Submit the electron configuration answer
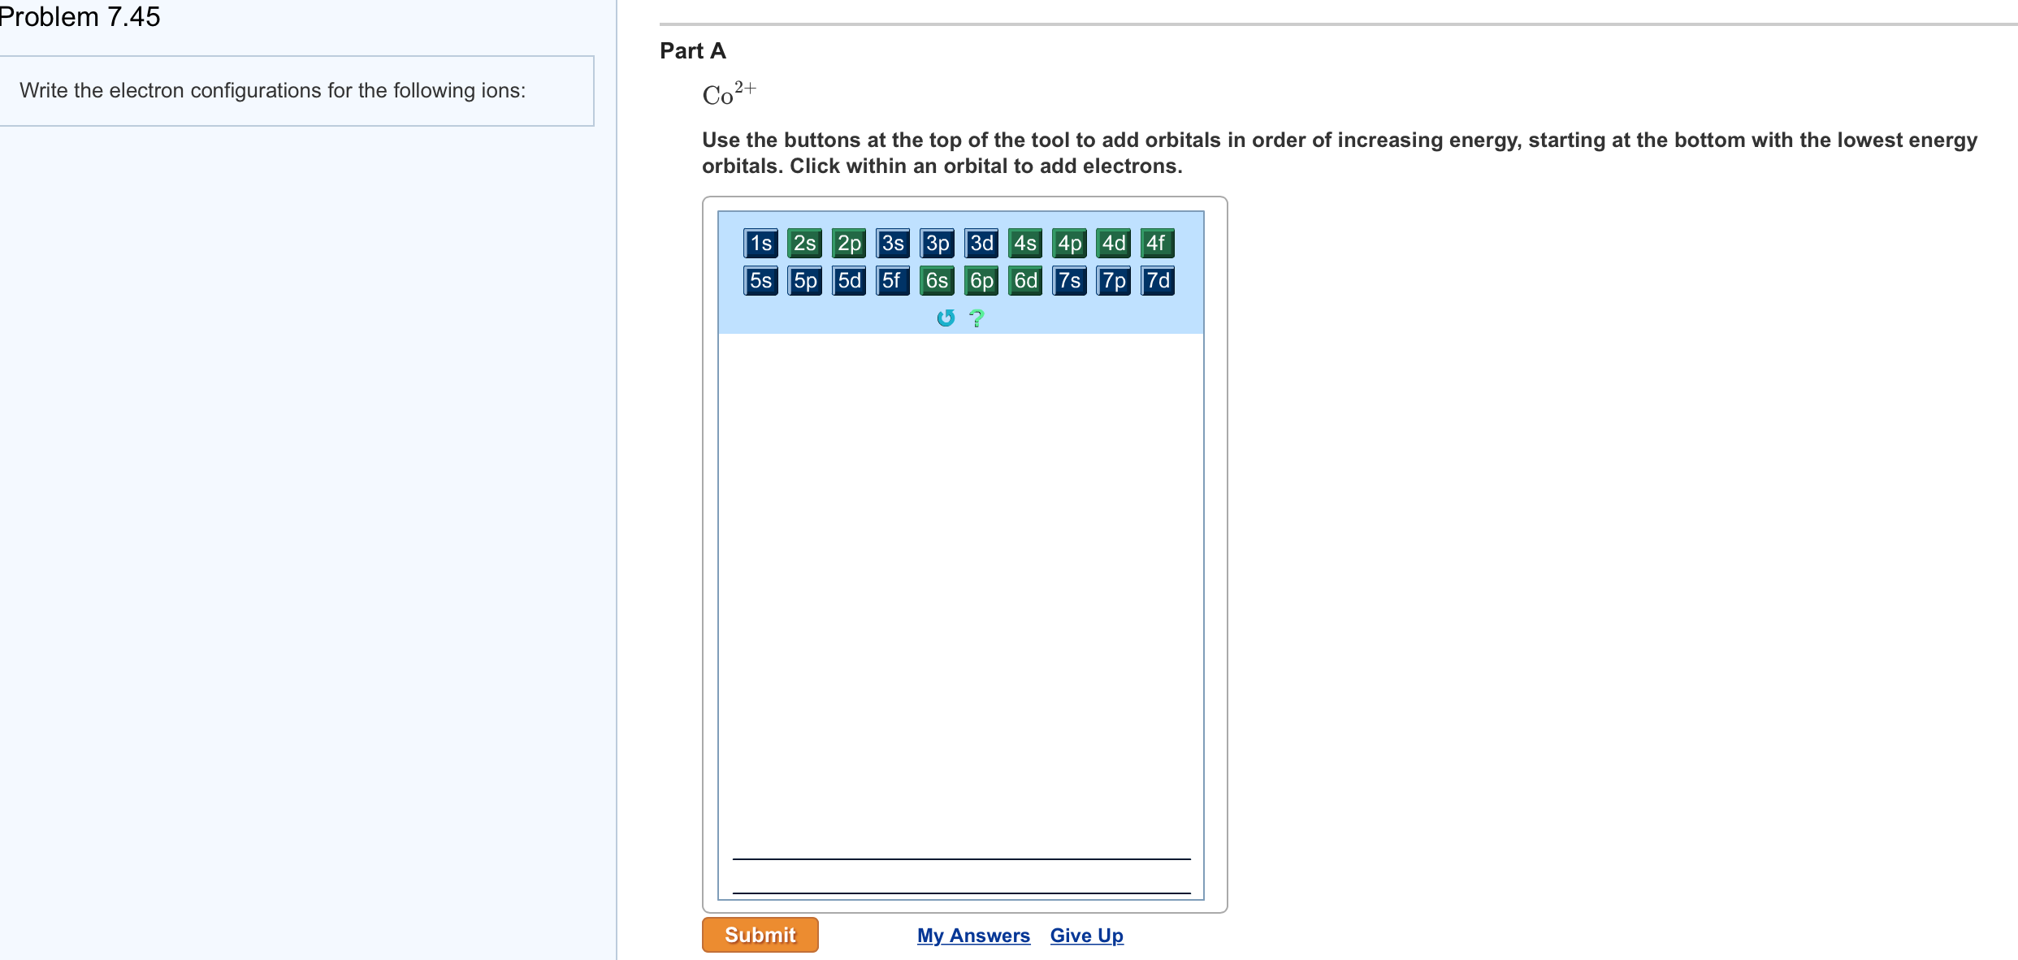 click(x=760, y=935)
